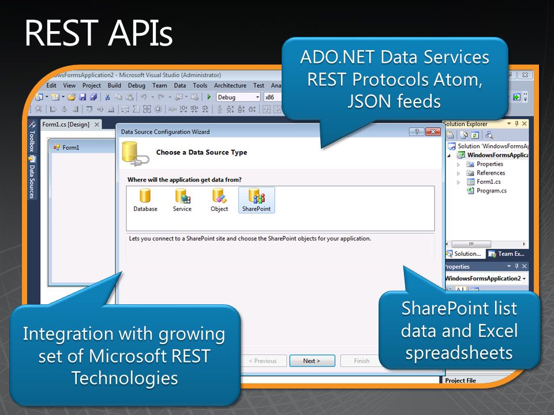Pin the Properties panel

[x=516, y=266]
